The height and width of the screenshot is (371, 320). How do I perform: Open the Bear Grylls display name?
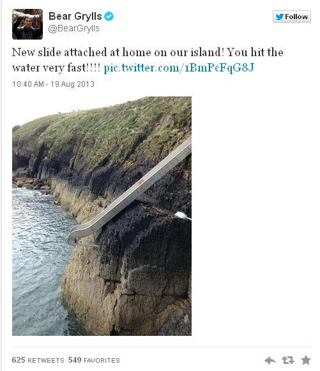(75, 16)
